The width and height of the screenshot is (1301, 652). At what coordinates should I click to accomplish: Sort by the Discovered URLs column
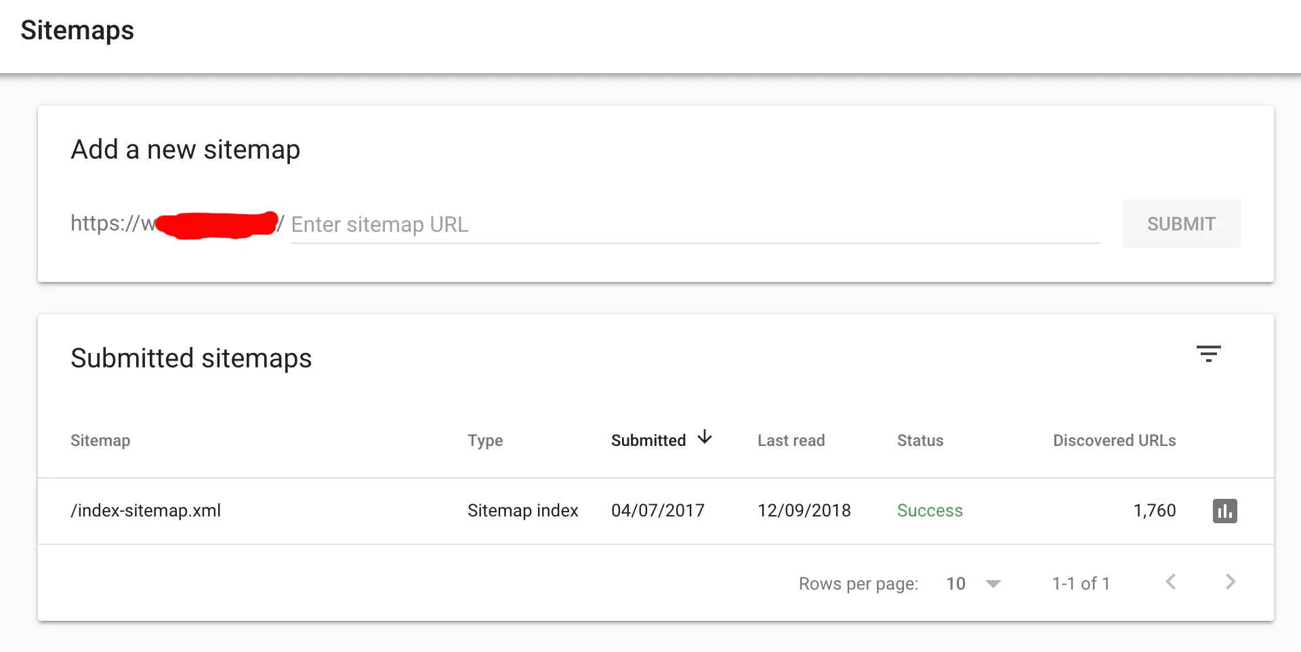click(1114, 441)
